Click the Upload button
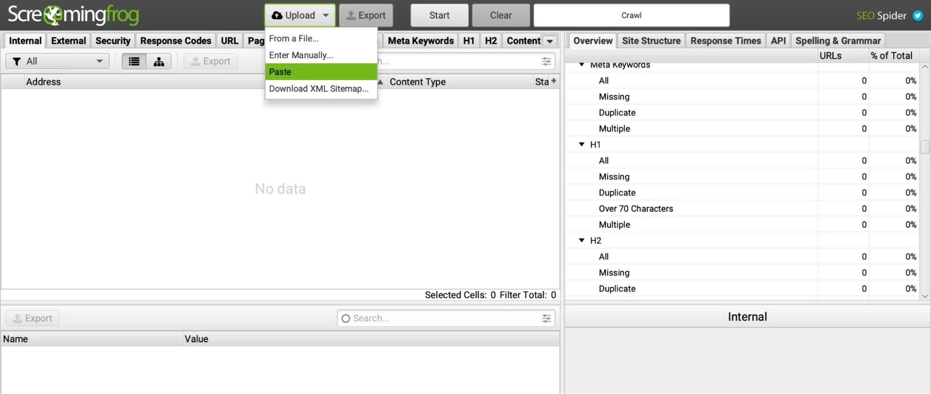Image resolution: width=931 pixels, height=394 pixels. pos(300,15)
